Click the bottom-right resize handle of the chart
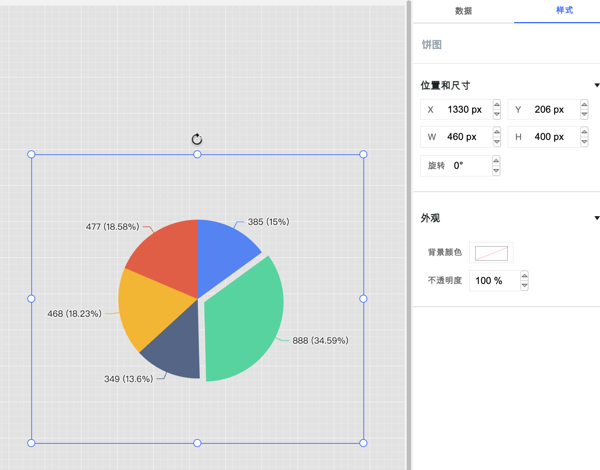The width and height of the screenshot is (600, 470). [363, 443]
